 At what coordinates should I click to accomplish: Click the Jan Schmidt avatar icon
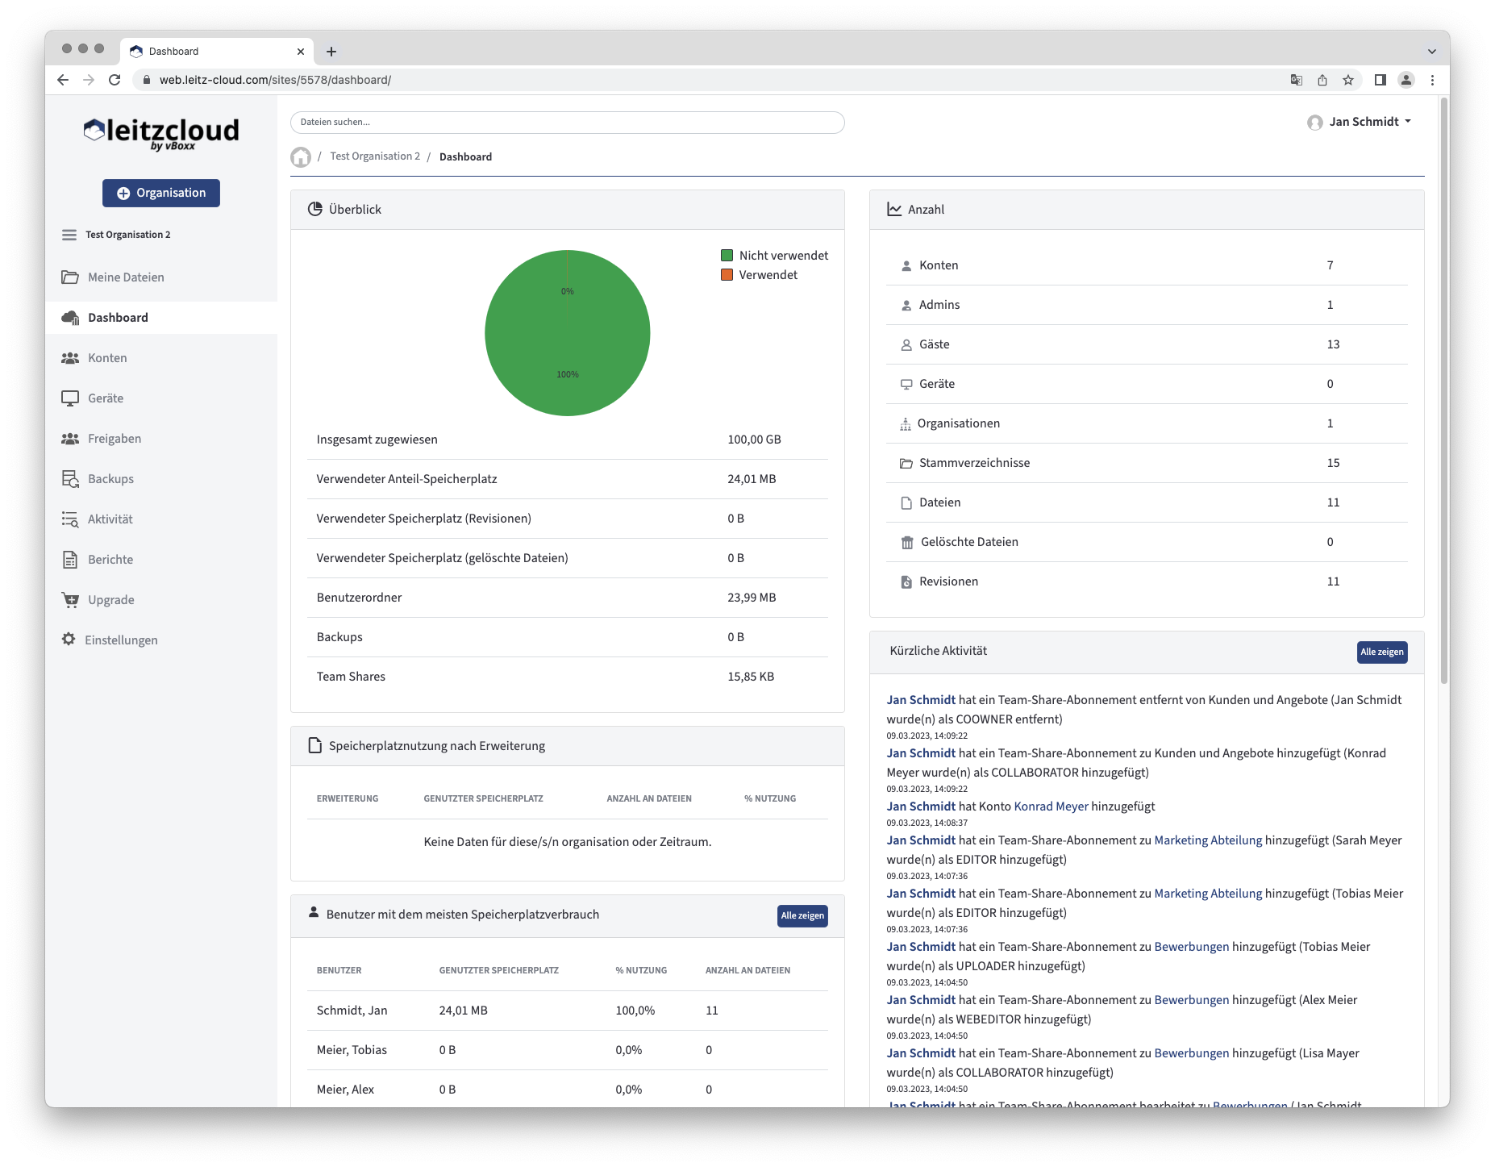point(1315,122)
